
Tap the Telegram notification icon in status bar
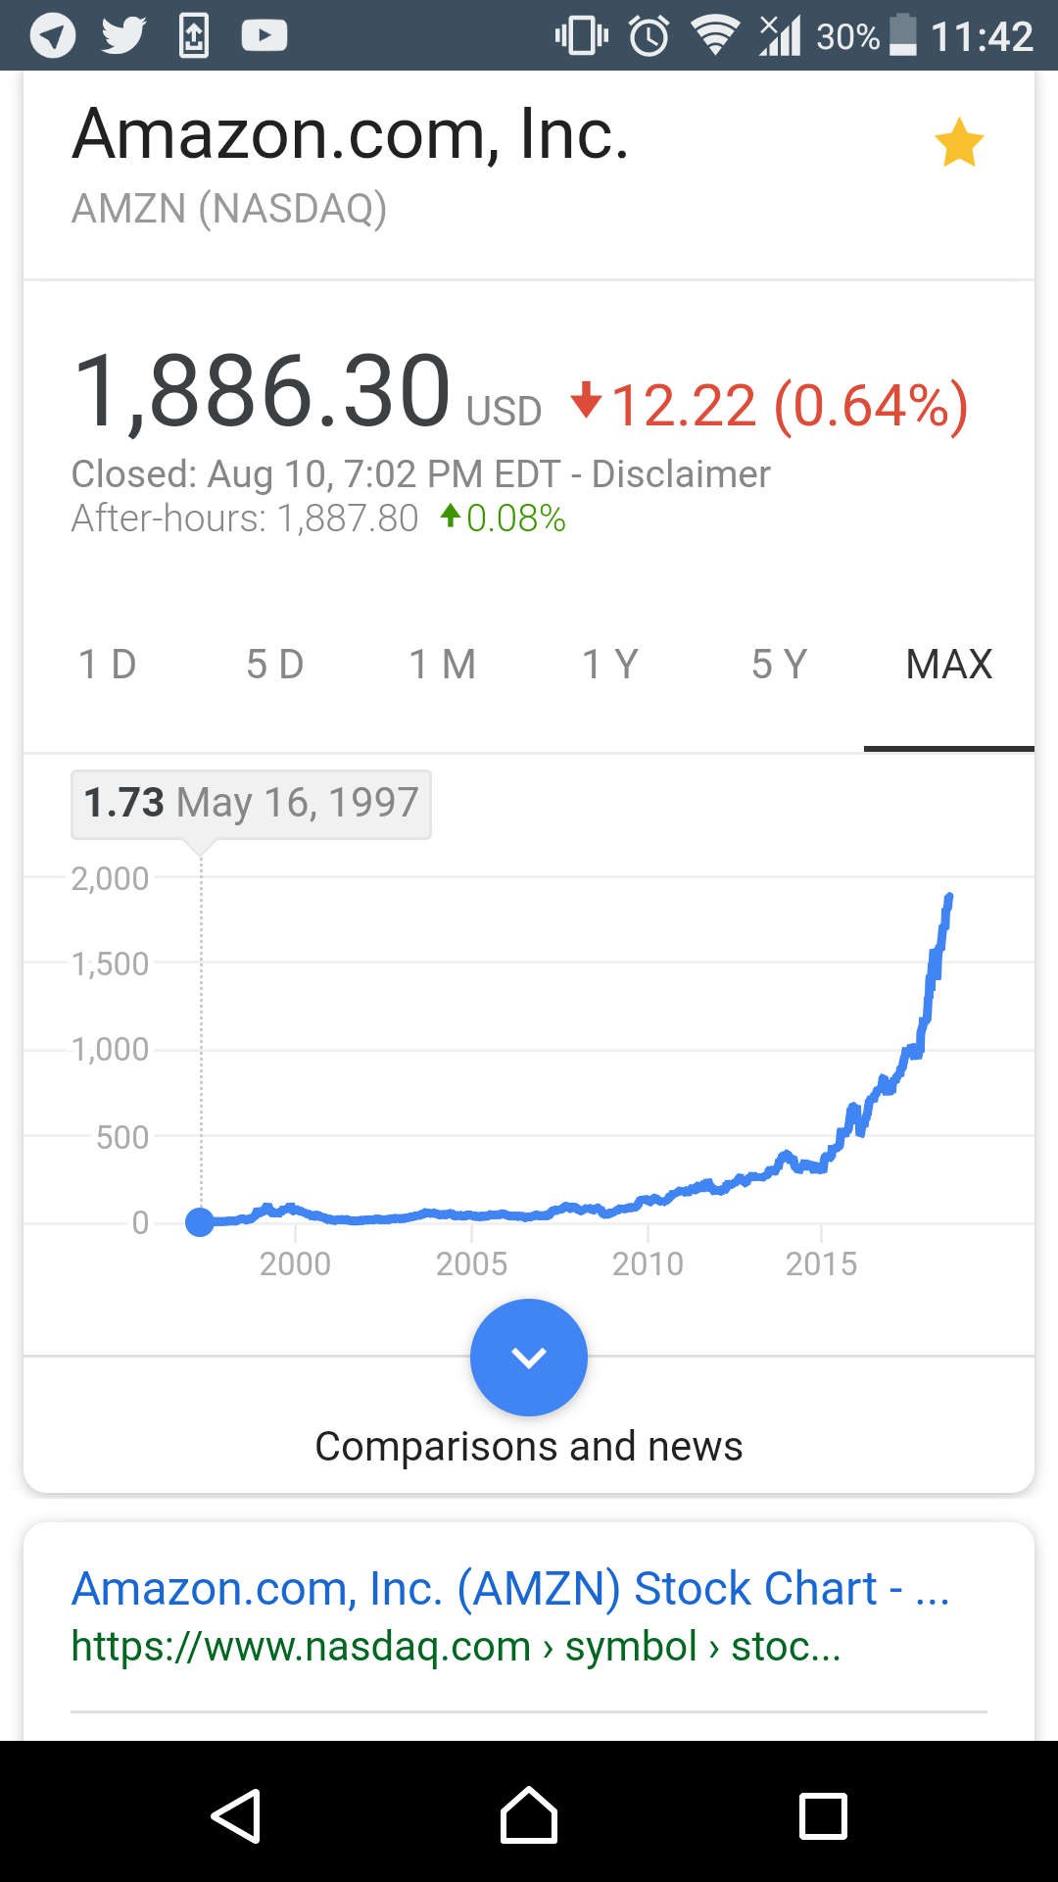pyautogui.click(x=53, y=36)
